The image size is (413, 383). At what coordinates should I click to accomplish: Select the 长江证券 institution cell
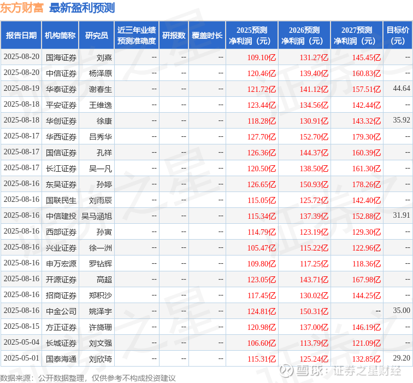coord(61,169)
